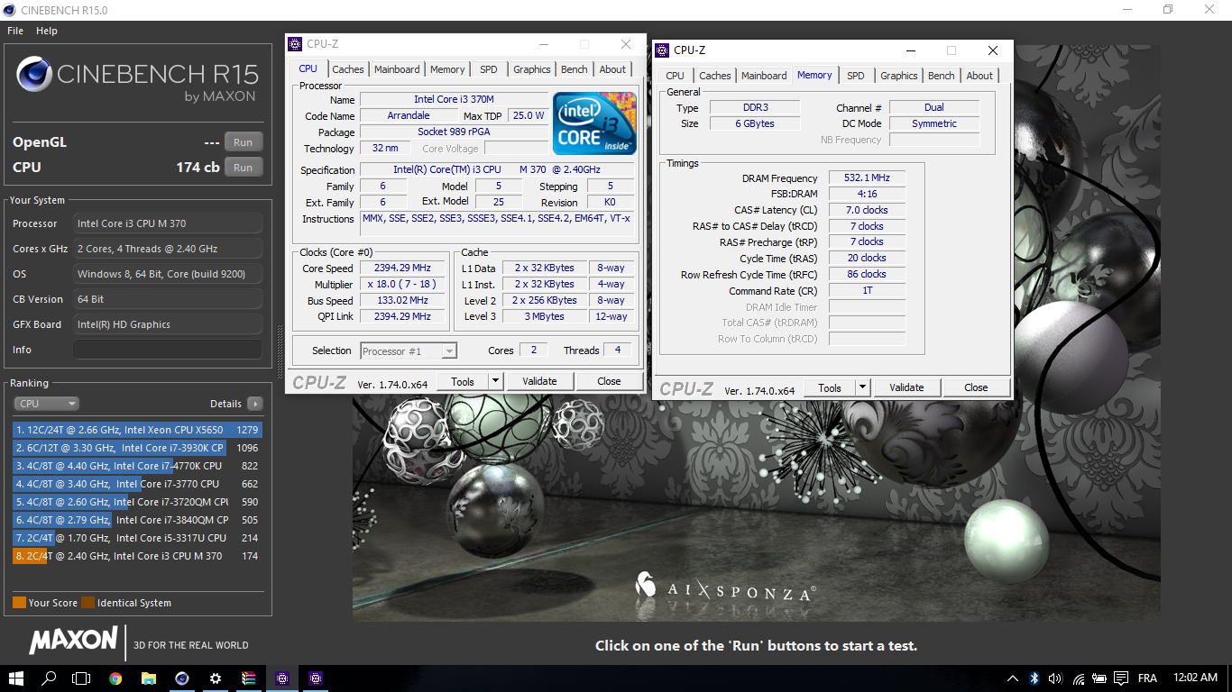Screen dimensions: 1232x692
Task: Click Validate in CPU-Z showing CPU tab
Action: pyautogui.click(x=539, y=381)
